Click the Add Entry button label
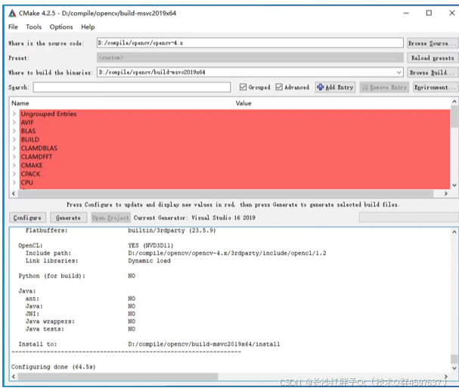Screen dimensions: 459x391 [340, 87]
